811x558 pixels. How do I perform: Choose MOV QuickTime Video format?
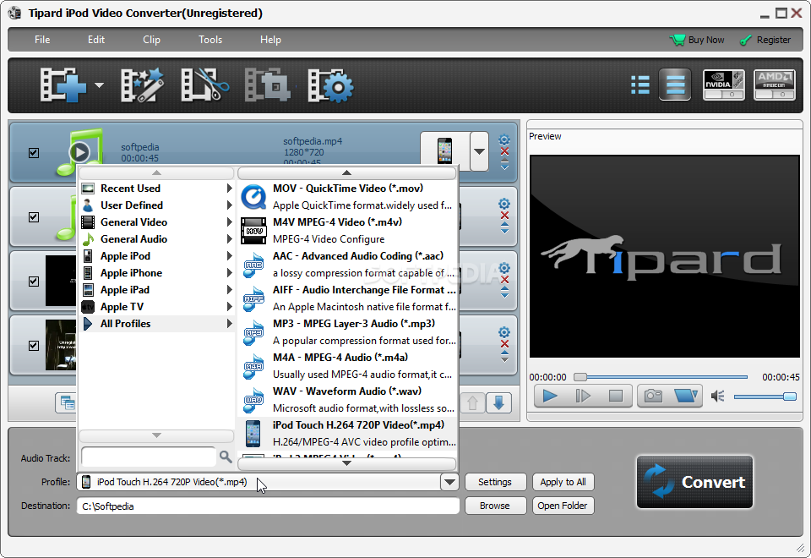pos(347,197)
